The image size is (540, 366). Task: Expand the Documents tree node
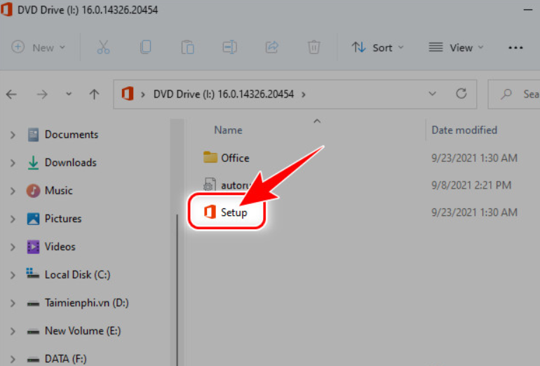click(x=13, y=135)
